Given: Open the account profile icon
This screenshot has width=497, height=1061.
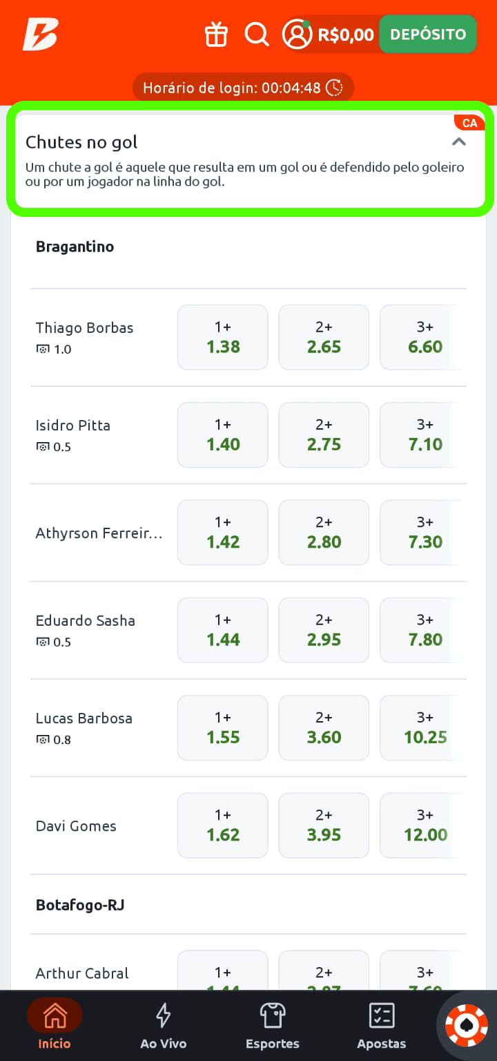Looking at the screenshot, I should pyautogui.click(x=297, y=34).
